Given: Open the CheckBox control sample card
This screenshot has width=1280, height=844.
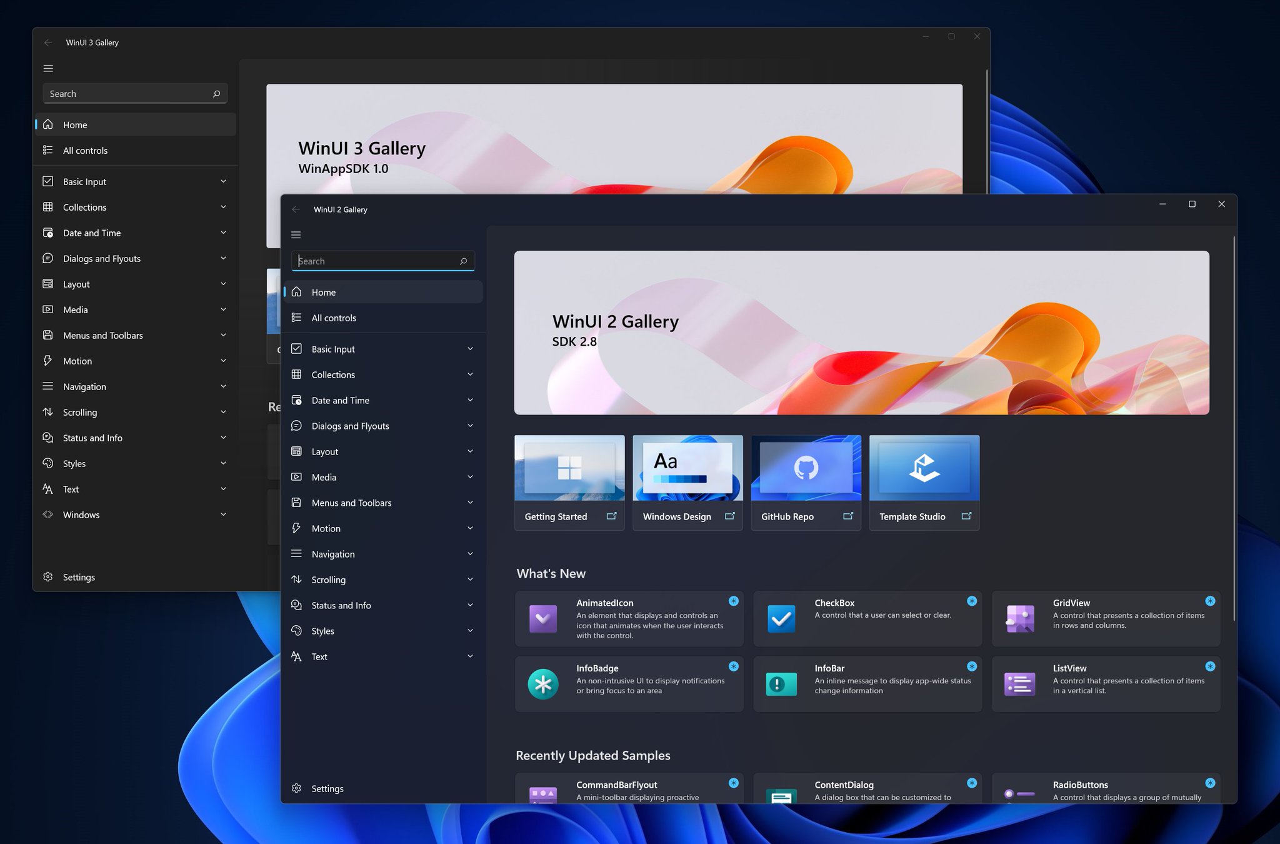Looking at the screenshot, I should pos(867,618).
